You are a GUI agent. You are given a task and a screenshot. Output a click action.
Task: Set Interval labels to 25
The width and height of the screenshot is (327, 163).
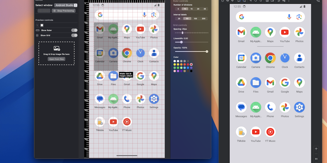point(179,18)
